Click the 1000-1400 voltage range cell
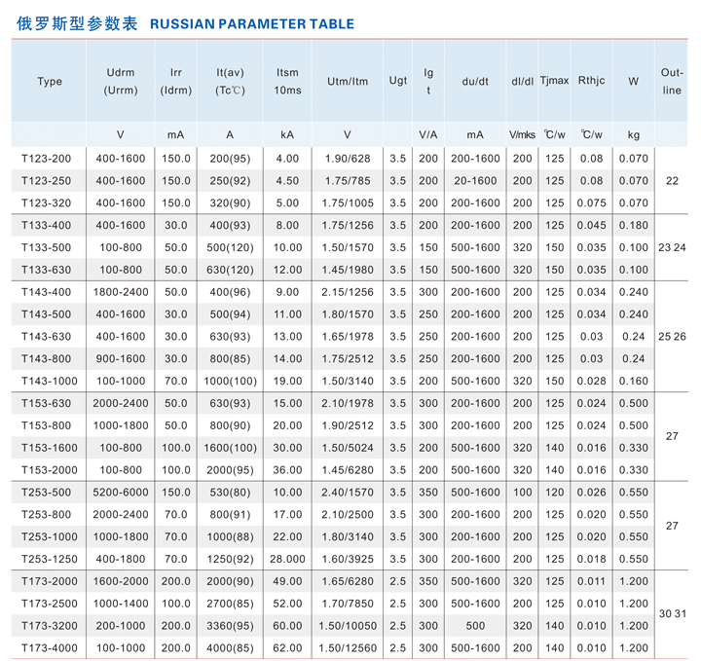 coord(121,604)
